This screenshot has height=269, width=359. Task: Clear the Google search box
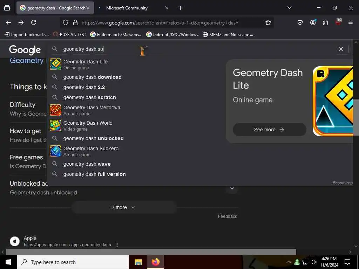click(x=341, y=49)
